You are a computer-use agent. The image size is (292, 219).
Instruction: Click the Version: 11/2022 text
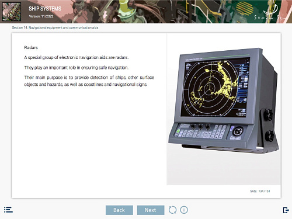(41, 16)
